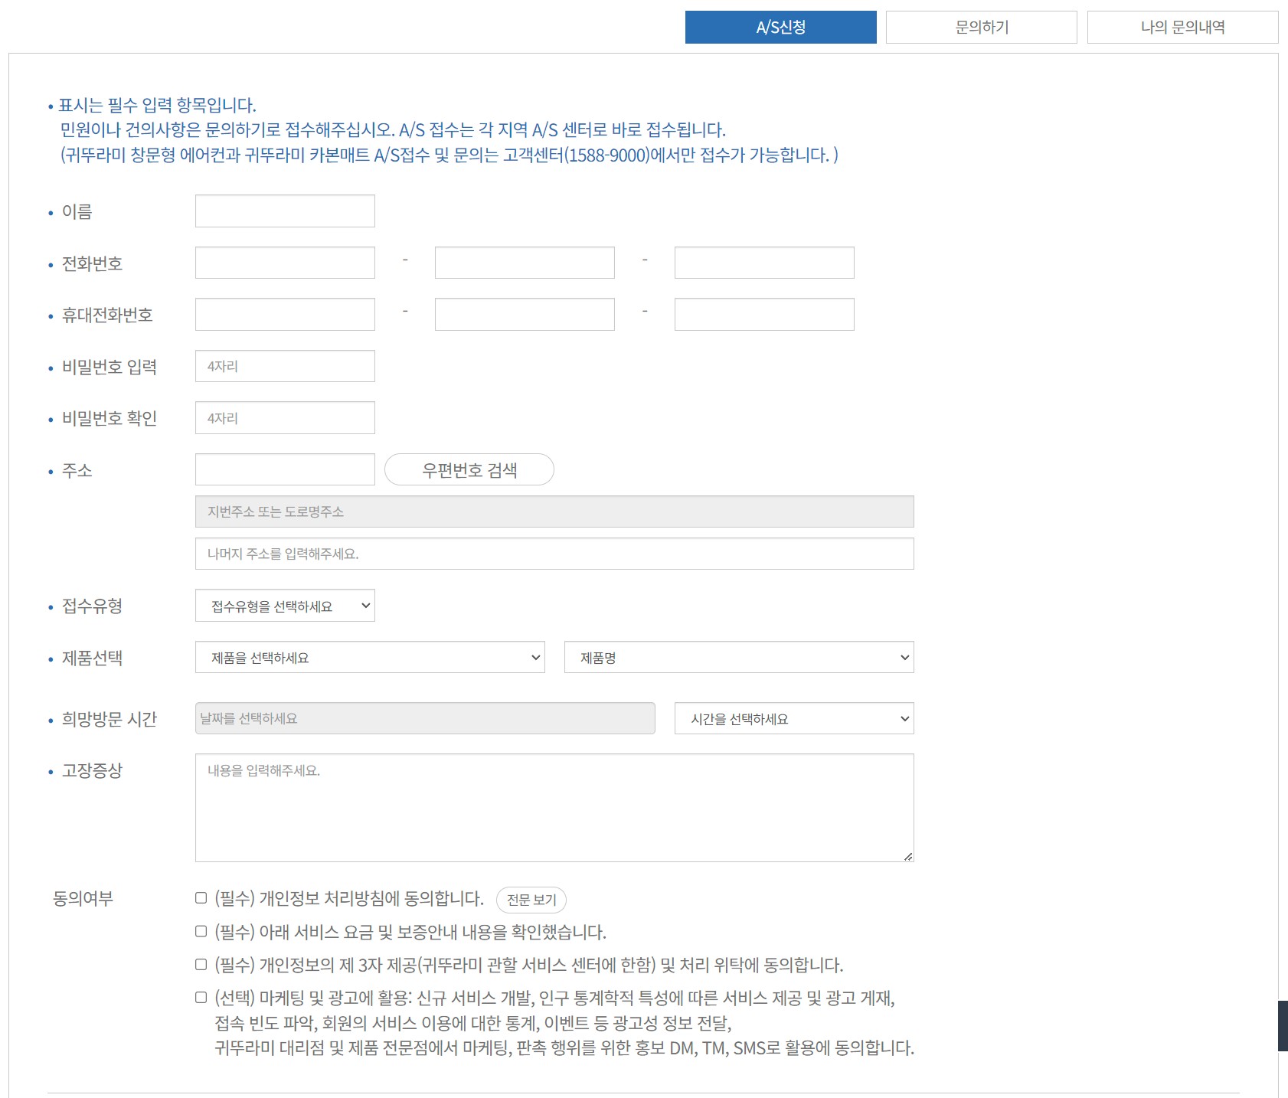Click the 우편번호 검색 button
1288x1098 pixels.
point(469,469)
